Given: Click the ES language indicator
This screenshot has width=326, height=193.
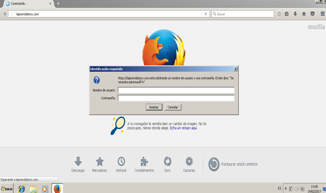Looking at the screenshot, I should 279,188.
